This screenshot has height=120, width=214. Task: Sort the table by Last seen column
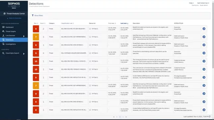click(x=124, y=23)
